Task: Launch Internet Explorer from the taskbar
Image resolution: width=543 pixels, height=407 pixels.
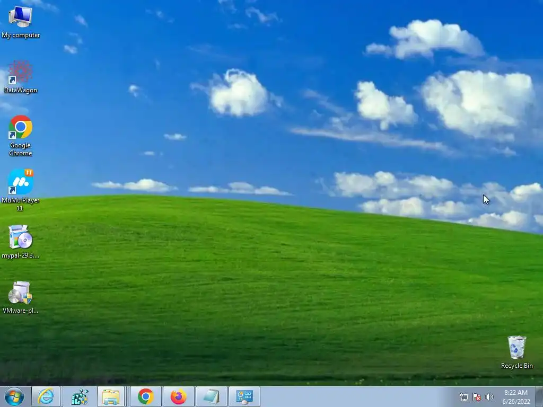Action: (x=46, y=396)
